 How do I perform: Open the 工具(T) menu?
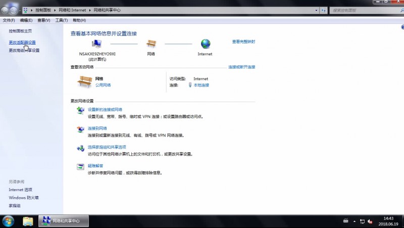click(x=61, y=20)
